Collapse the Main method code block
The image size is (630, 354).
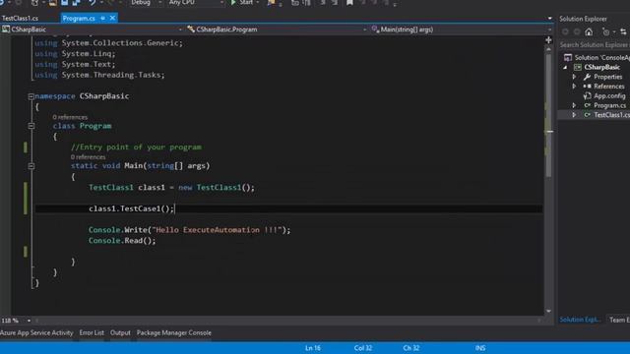pos(31,166)
